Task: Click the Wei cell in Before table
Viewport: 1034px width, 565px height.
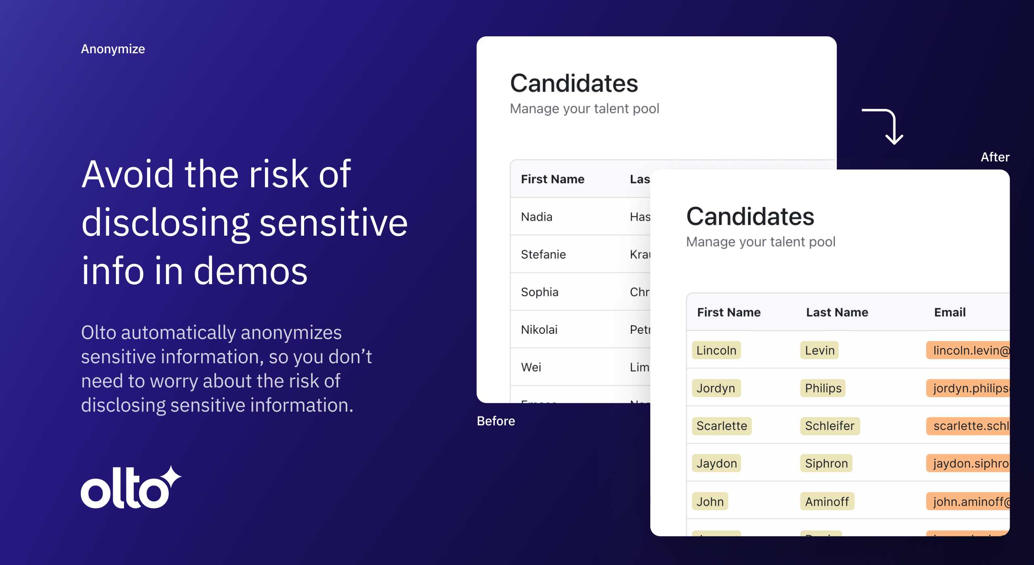Action: 531,367
